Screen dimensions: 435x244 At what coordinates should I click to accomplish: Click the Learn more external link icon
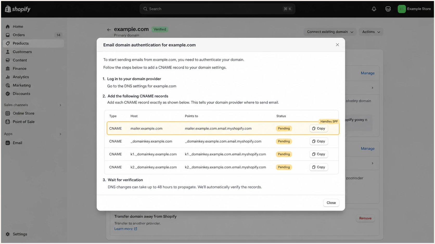(136, 229)
